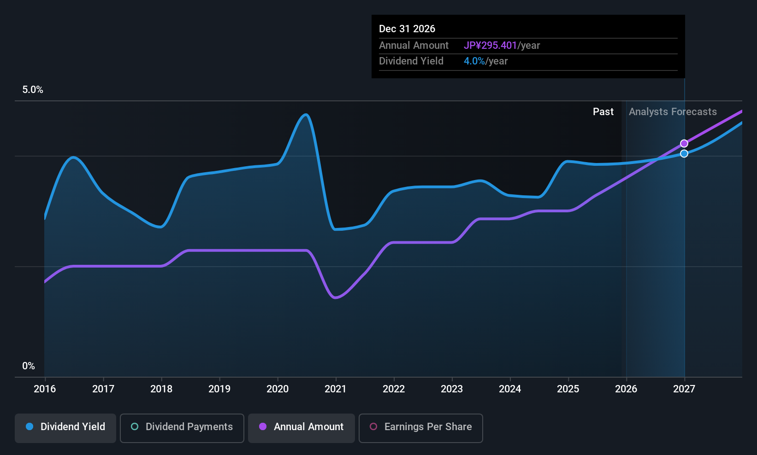Click the 5.0% y-axis label

pos(33,90)
